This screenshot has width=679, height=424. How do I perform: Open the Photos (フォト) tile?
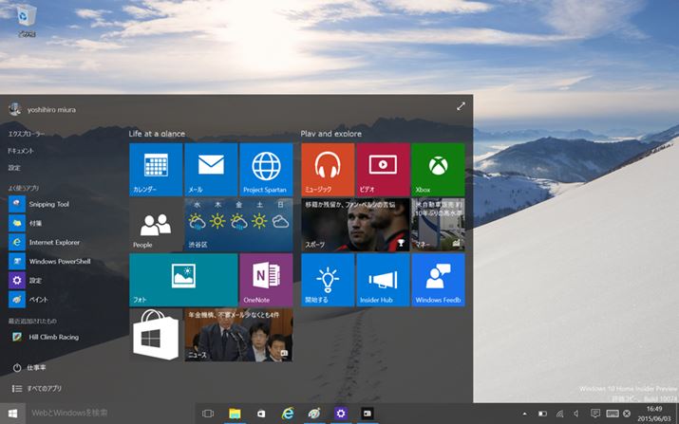coord(183,280)
